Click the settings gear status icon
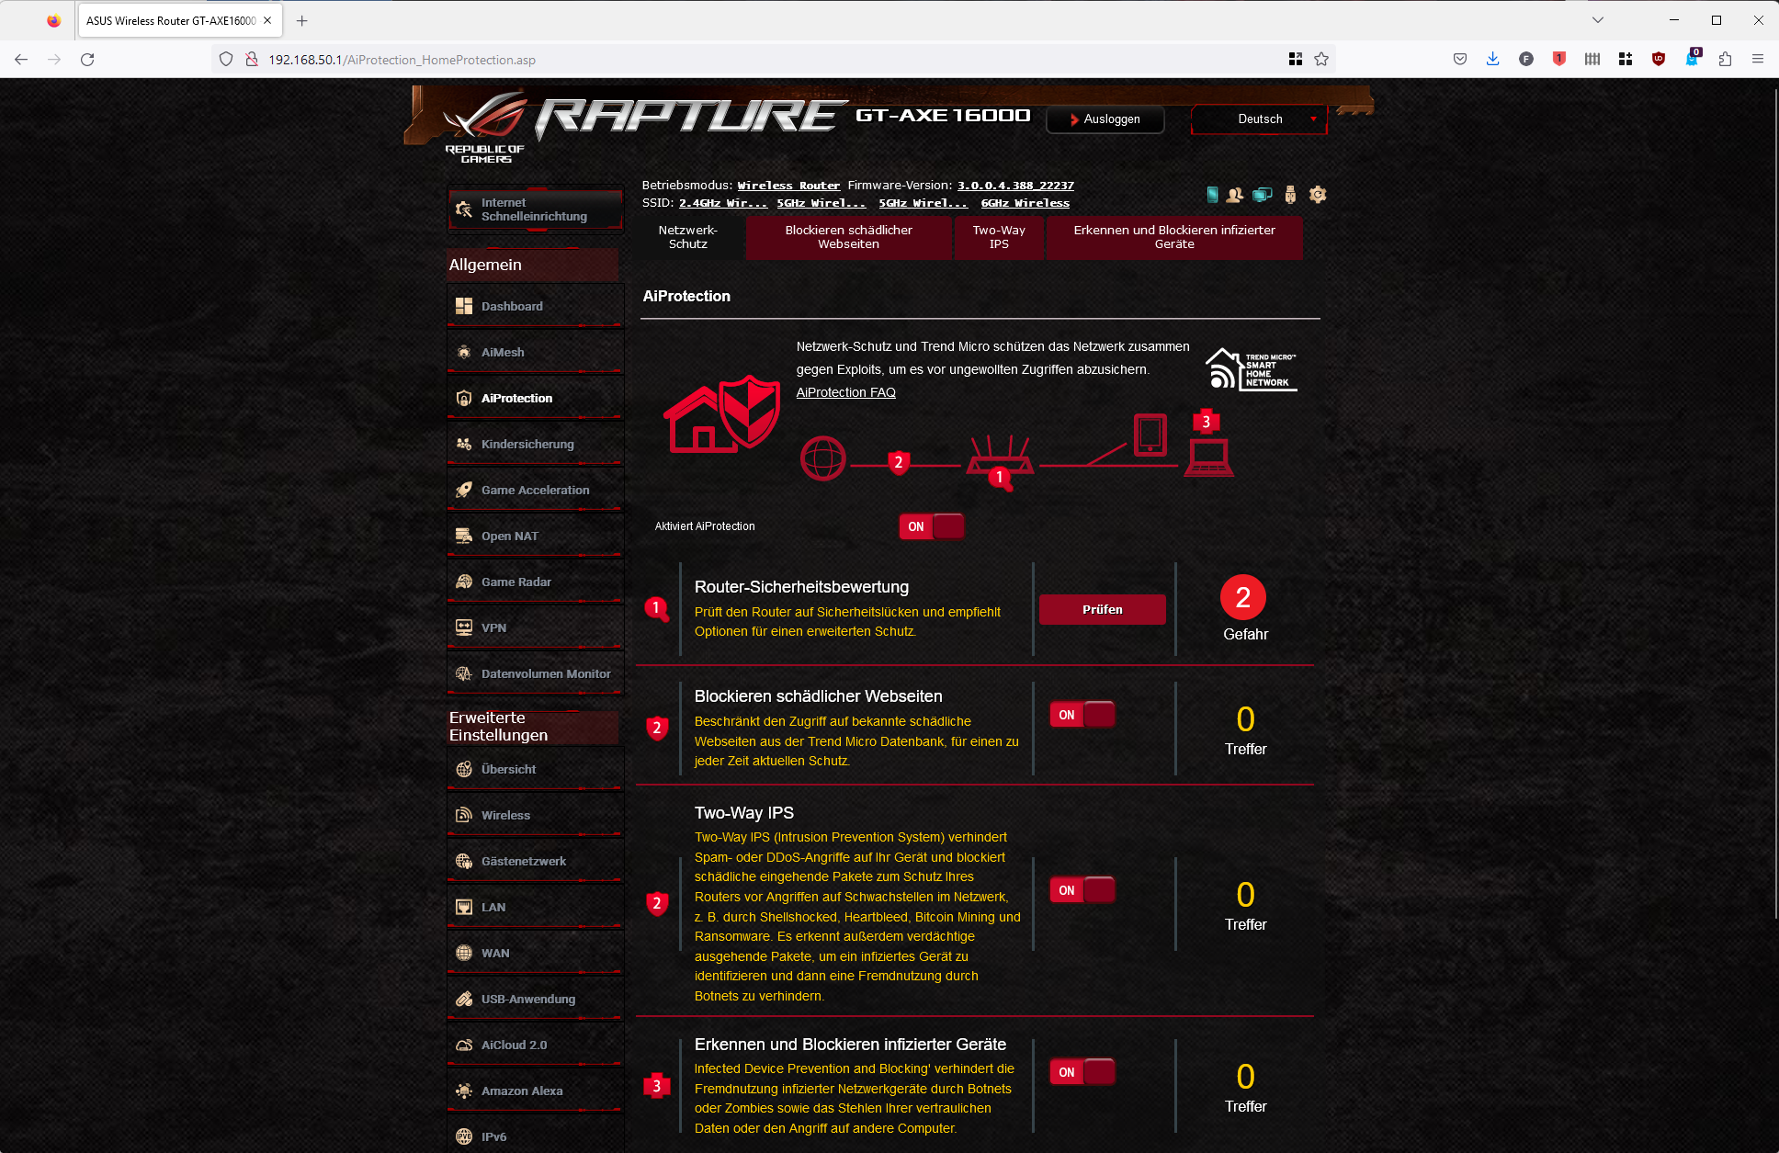The image size is (1779, 1153). 1318,195
